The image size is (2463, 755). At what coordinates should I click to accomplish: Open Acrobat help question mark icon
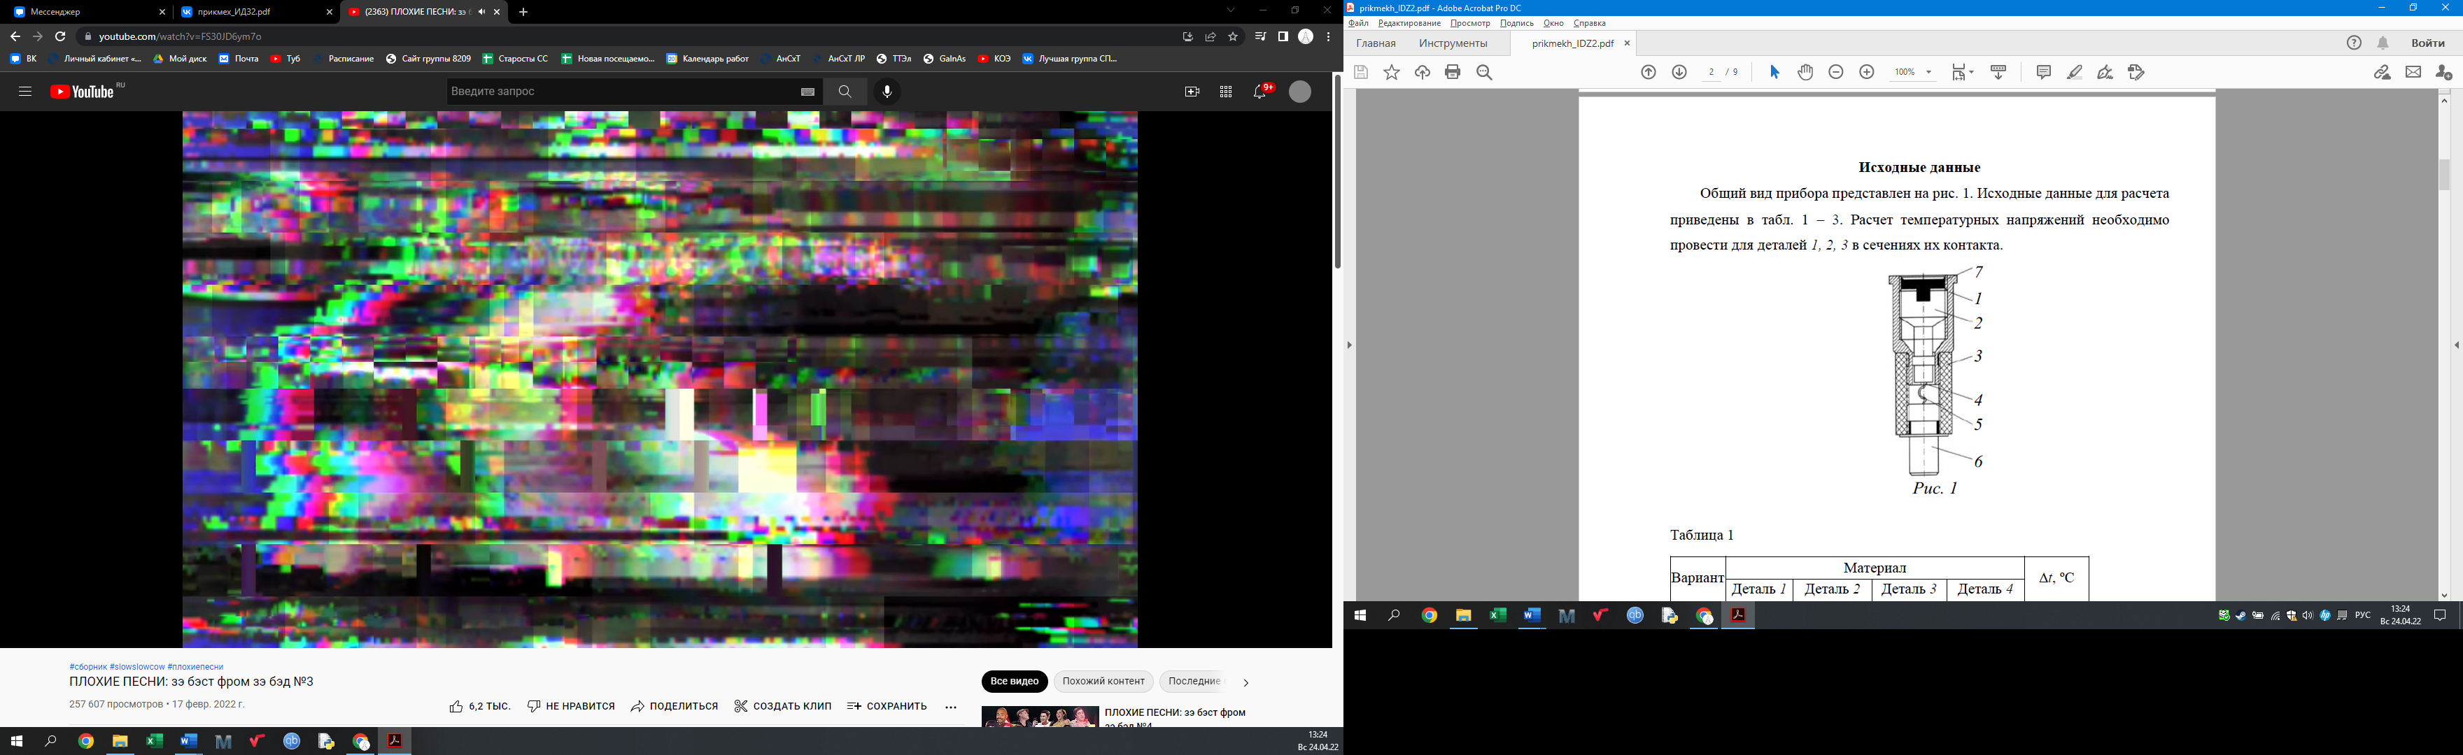coord(2354,43)
